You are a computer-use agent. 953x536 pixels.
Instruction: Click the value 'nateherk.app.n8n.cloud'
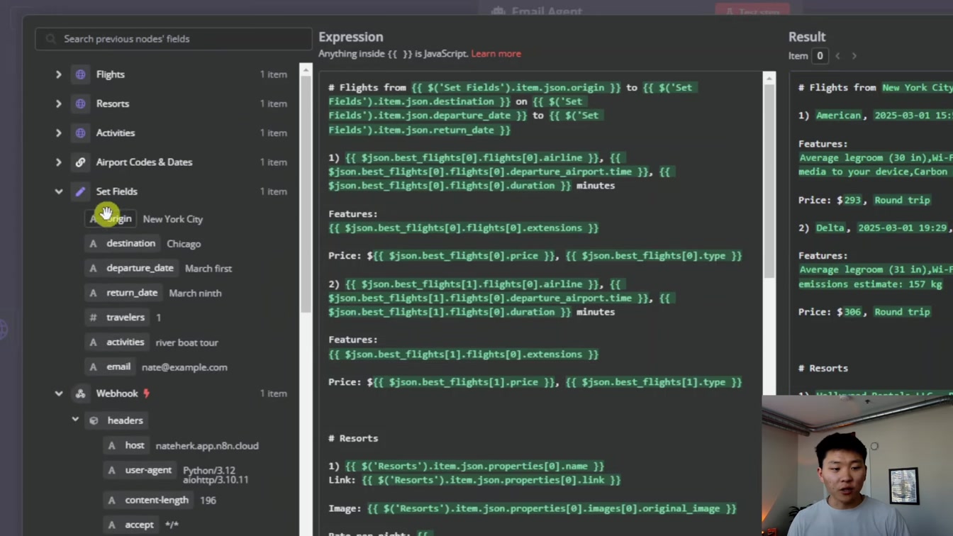[x=207, y=446]
